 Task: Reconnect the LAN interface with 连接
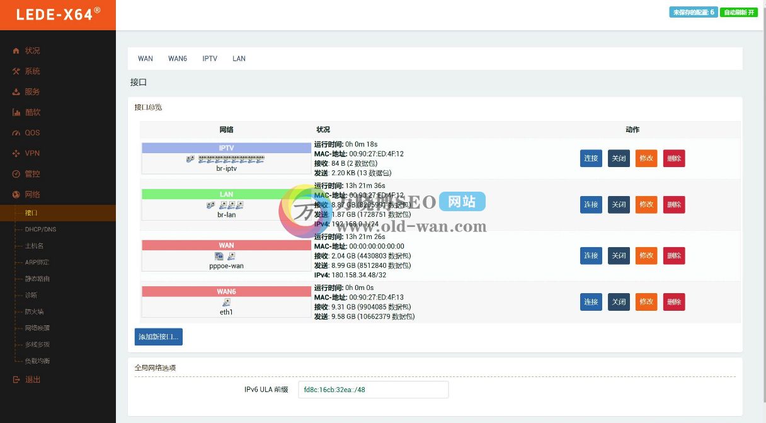click(x=591, y=204)
